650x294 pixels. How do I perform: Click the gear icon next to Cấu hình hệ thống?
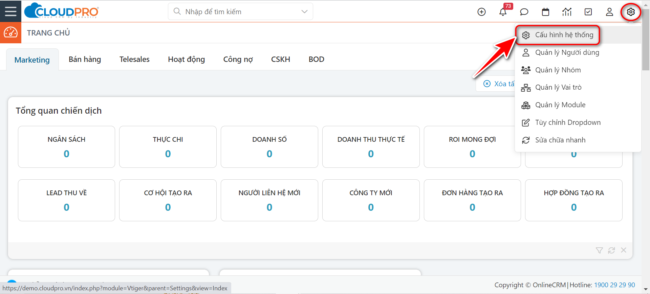(x=526, y=35)
